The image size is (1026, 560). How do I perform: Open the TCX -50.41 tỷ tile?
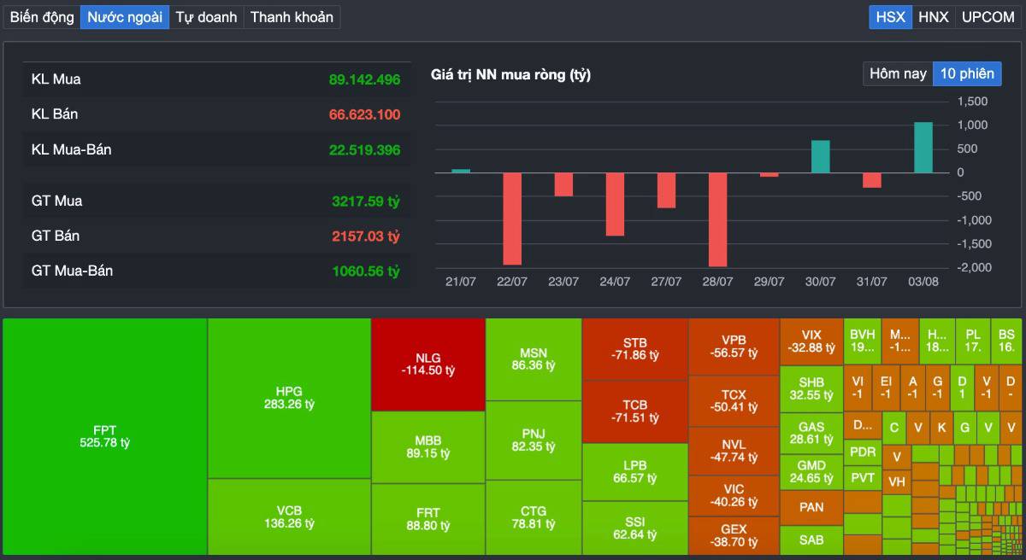(734, 400)
